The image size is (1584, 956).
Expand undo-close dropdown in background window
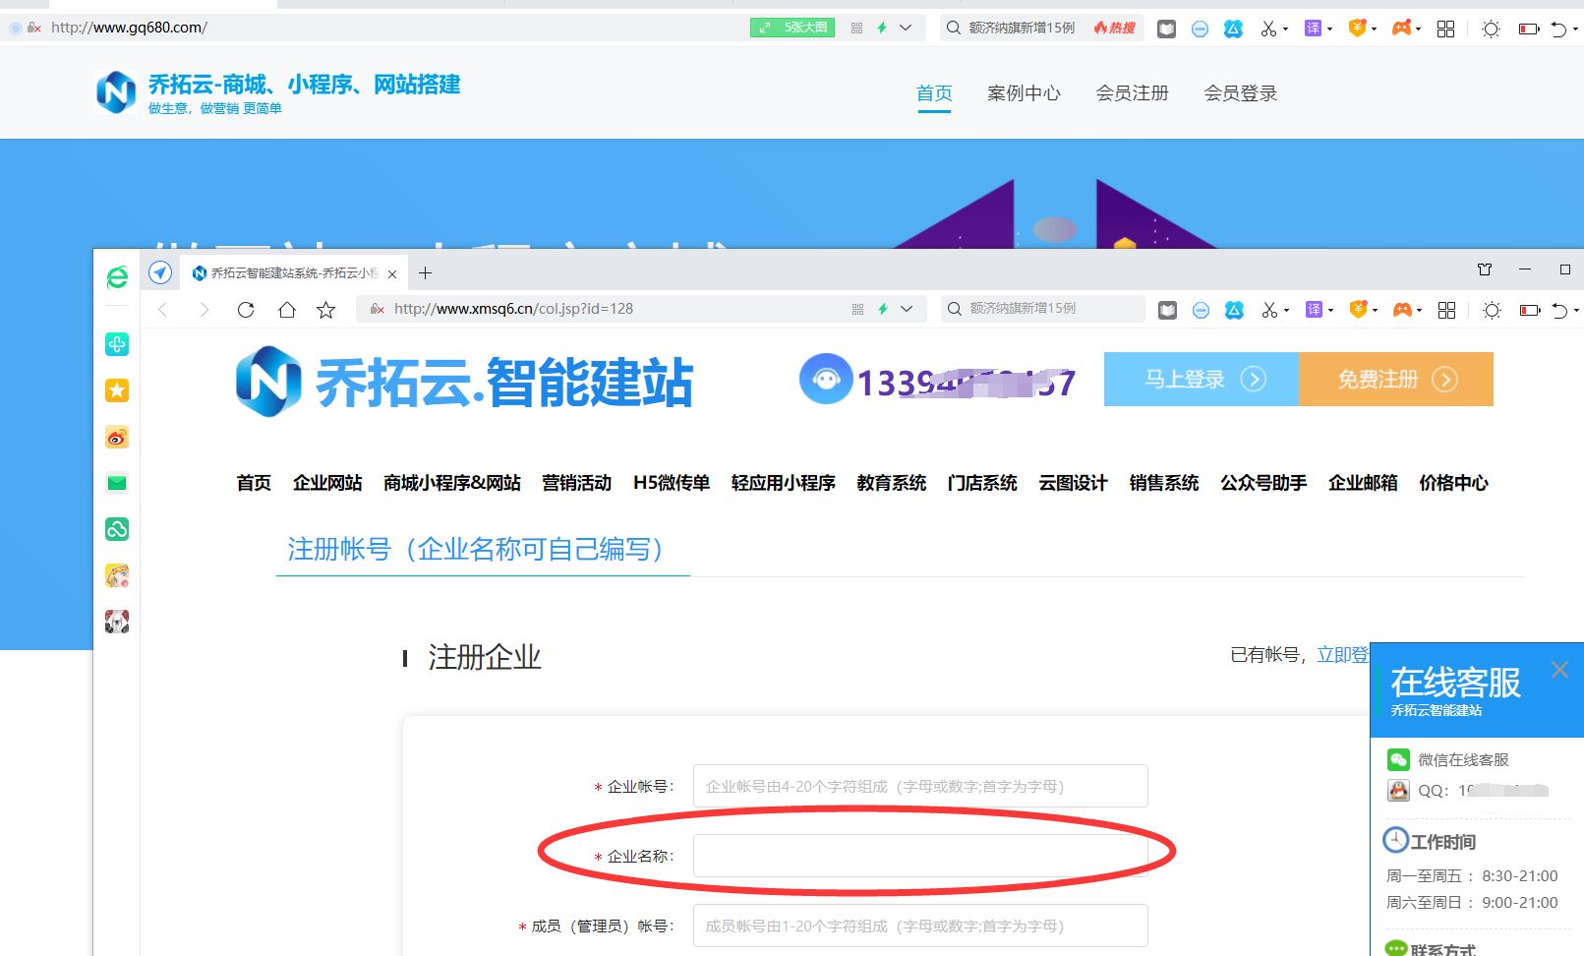1575,30
